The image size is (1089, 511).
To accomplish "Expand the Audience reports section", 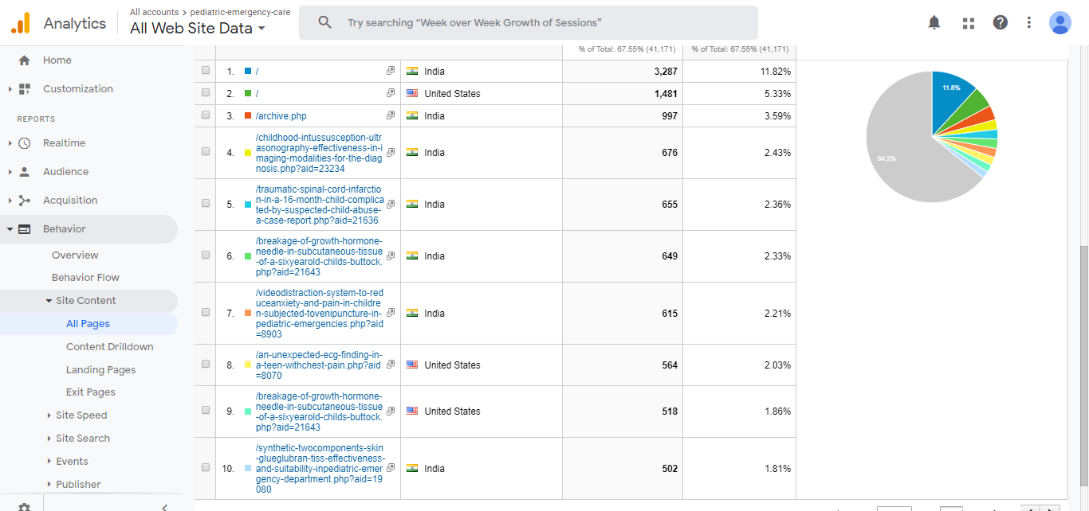I will coord(65,172).
